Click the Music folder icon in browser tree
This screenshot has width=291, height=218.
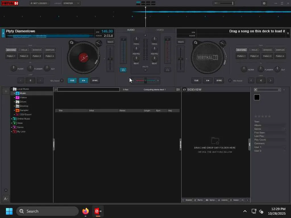(17, 93)
